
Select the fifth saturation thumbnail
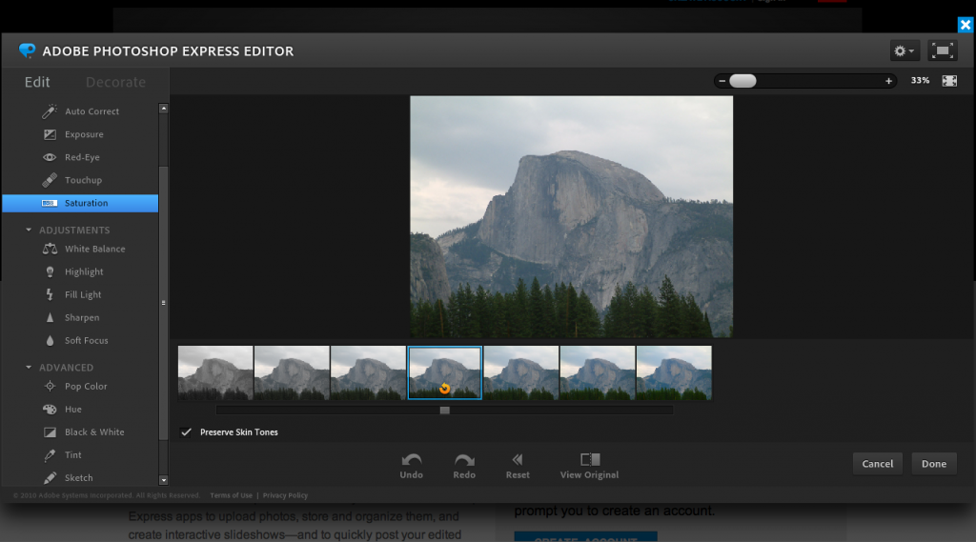click(521, 372)
